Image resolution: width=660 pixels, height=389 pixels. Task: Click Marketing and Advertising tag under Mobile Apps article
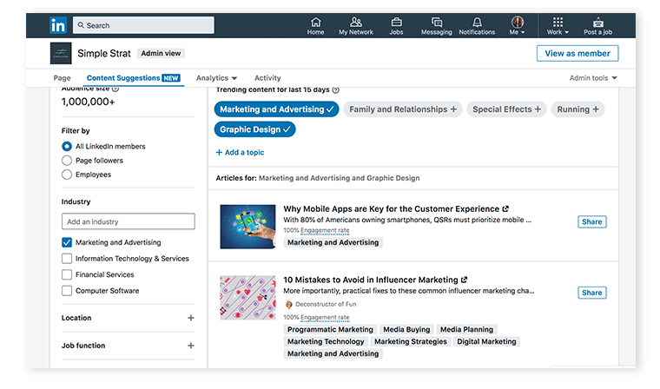tap(333, 242)
